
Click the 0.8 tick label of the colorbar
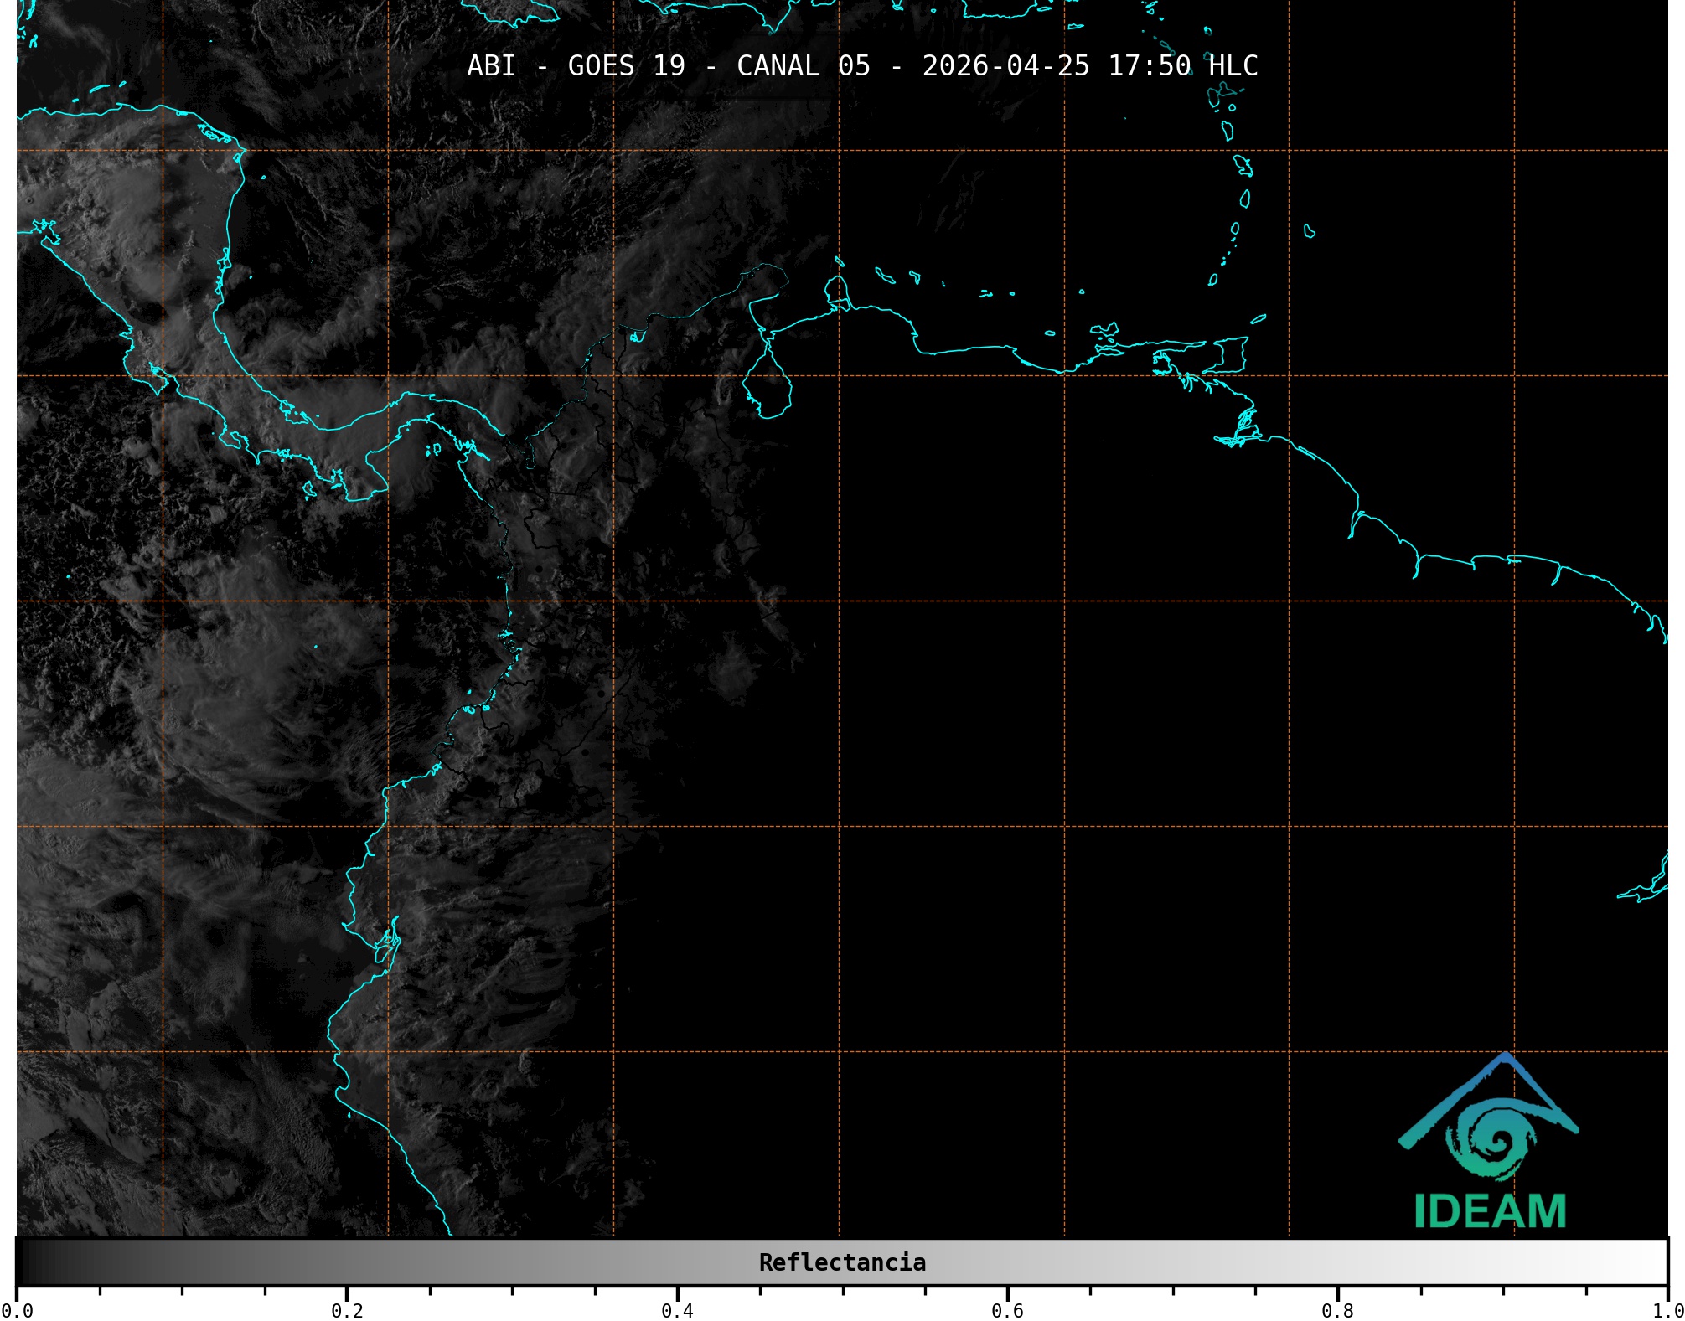1337,1311
